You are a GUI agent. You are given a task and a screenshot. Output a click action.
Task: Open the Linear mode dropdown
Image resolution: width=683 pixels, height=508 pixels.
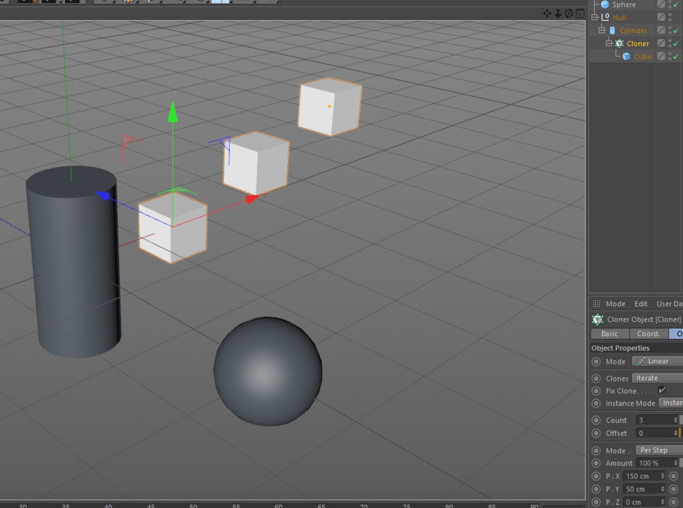[x=657, y=361]
